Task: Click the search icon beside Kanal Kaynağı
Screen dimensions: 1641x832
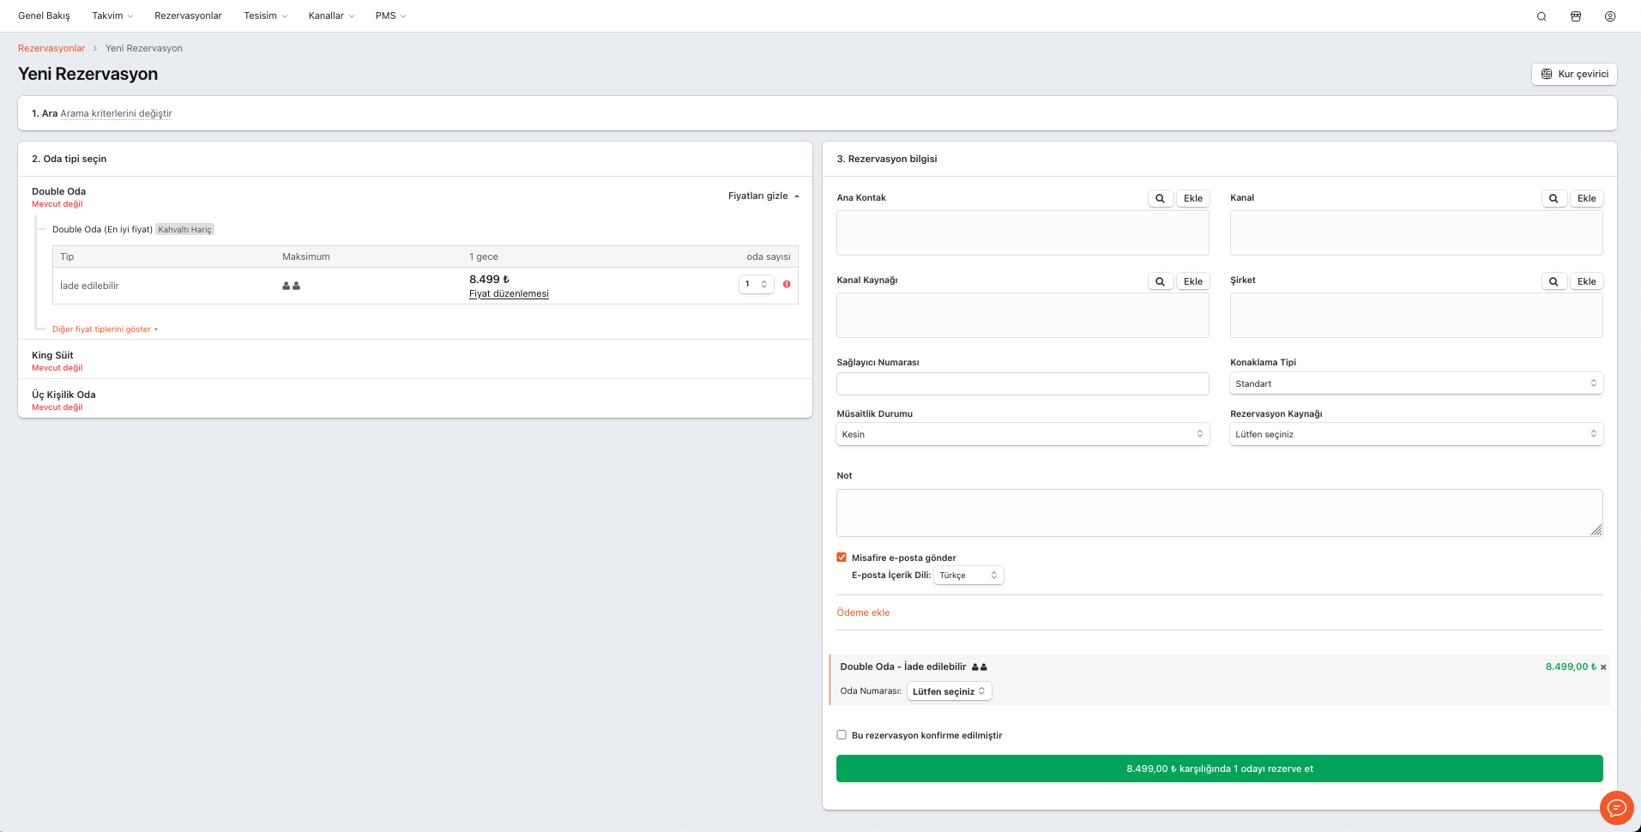Action: click(1160, 281)
